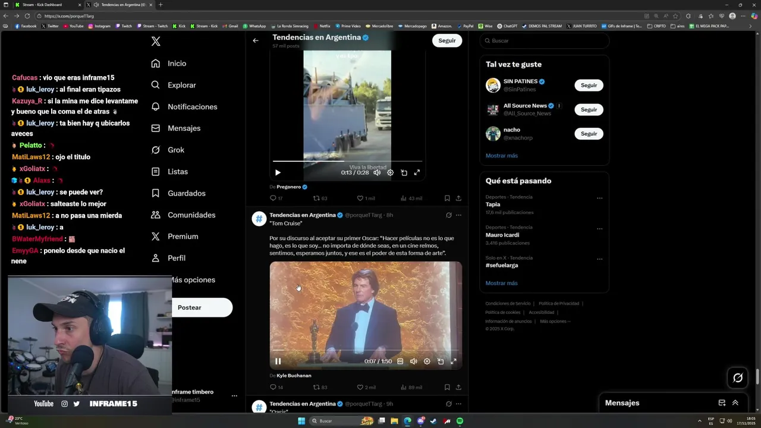Screen dimensions: 761x428
Task: Compose a new message in Mensajes drawer
Action: [722, 402]
